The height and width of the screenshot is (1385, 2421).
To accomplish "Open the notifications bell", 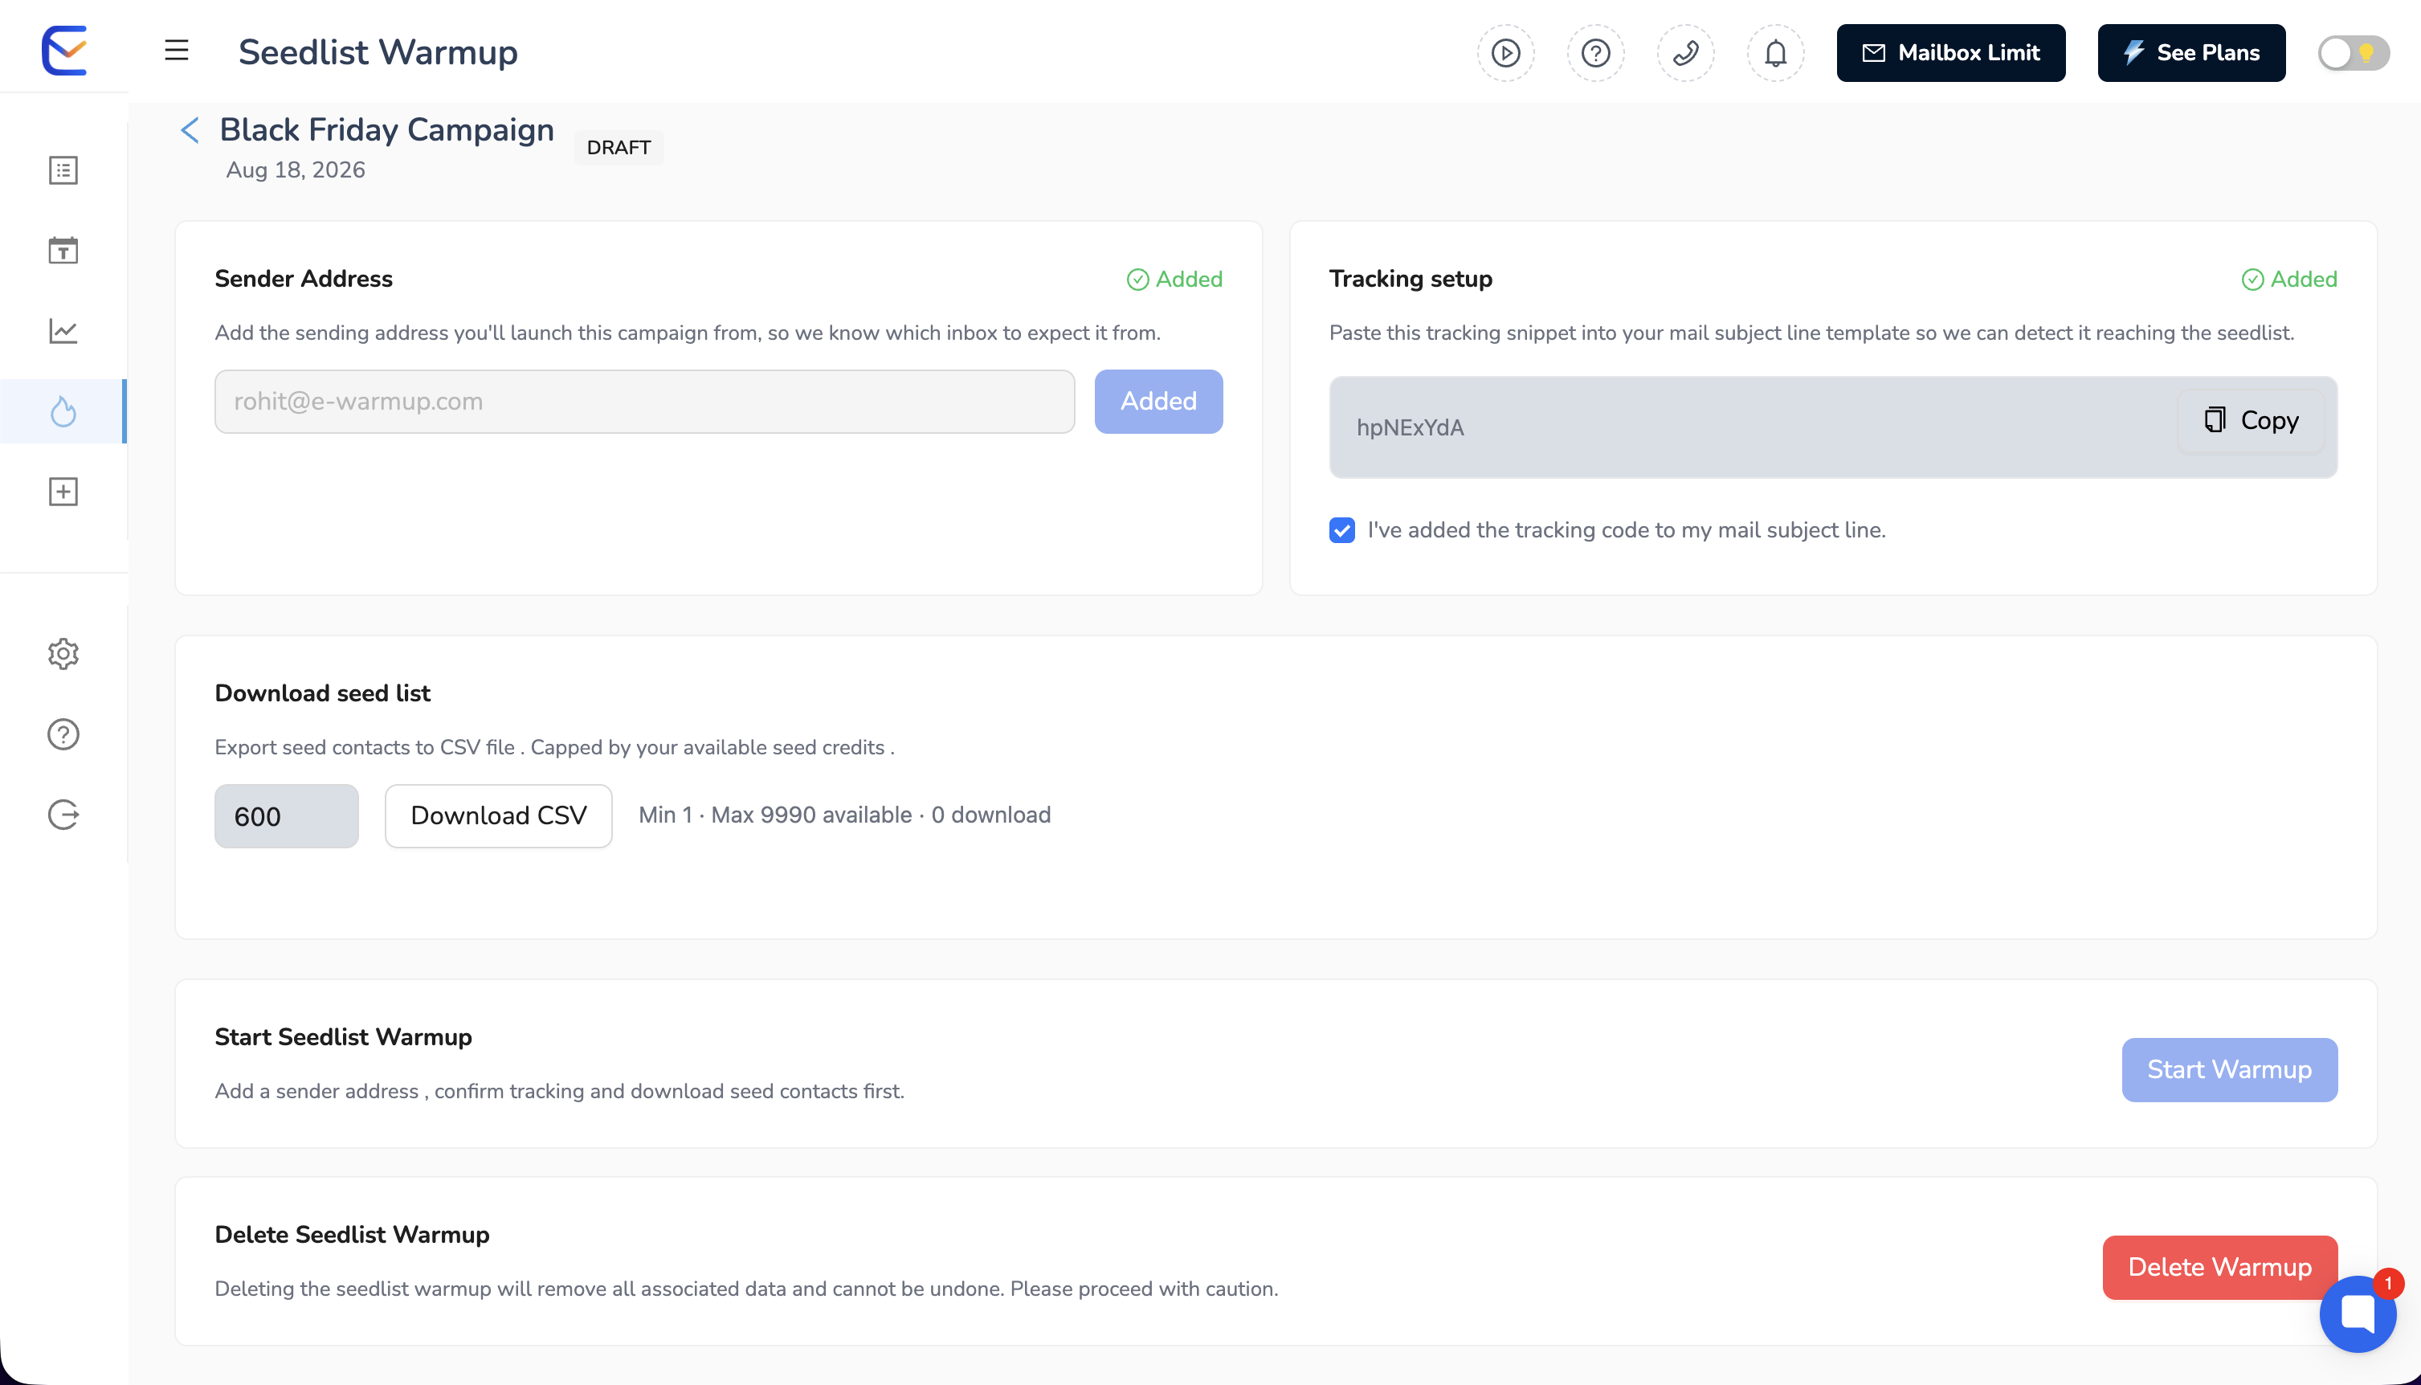I will [x=1775, y=52].
